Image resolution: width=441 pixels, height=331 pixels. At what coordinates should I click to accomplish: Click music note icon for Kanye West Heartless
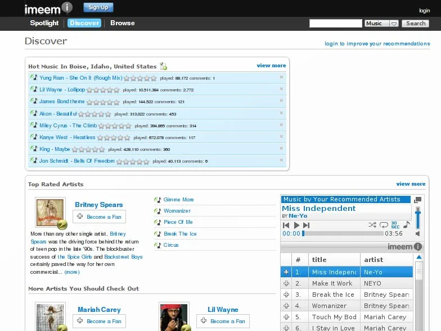tap(34, 137)
